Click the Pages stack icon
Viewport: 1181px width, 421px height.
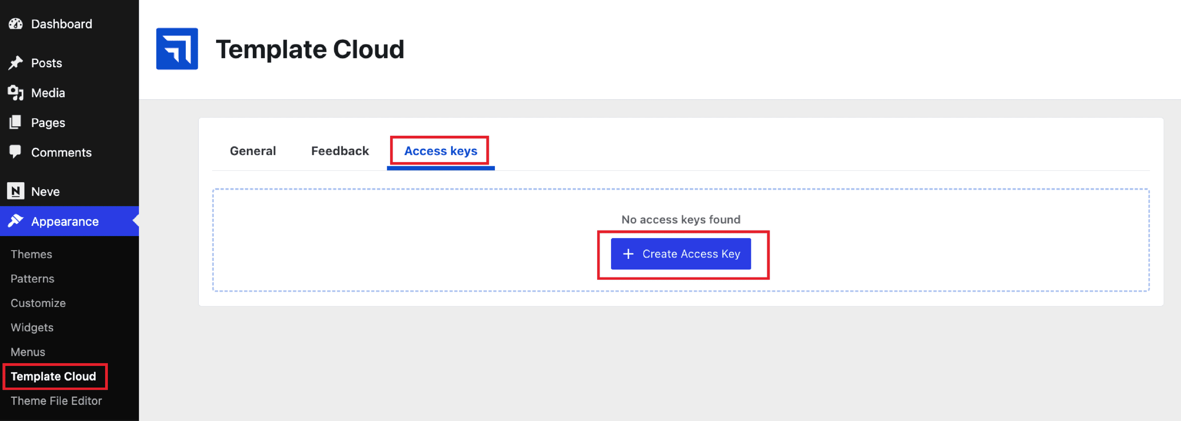(16, 122)
